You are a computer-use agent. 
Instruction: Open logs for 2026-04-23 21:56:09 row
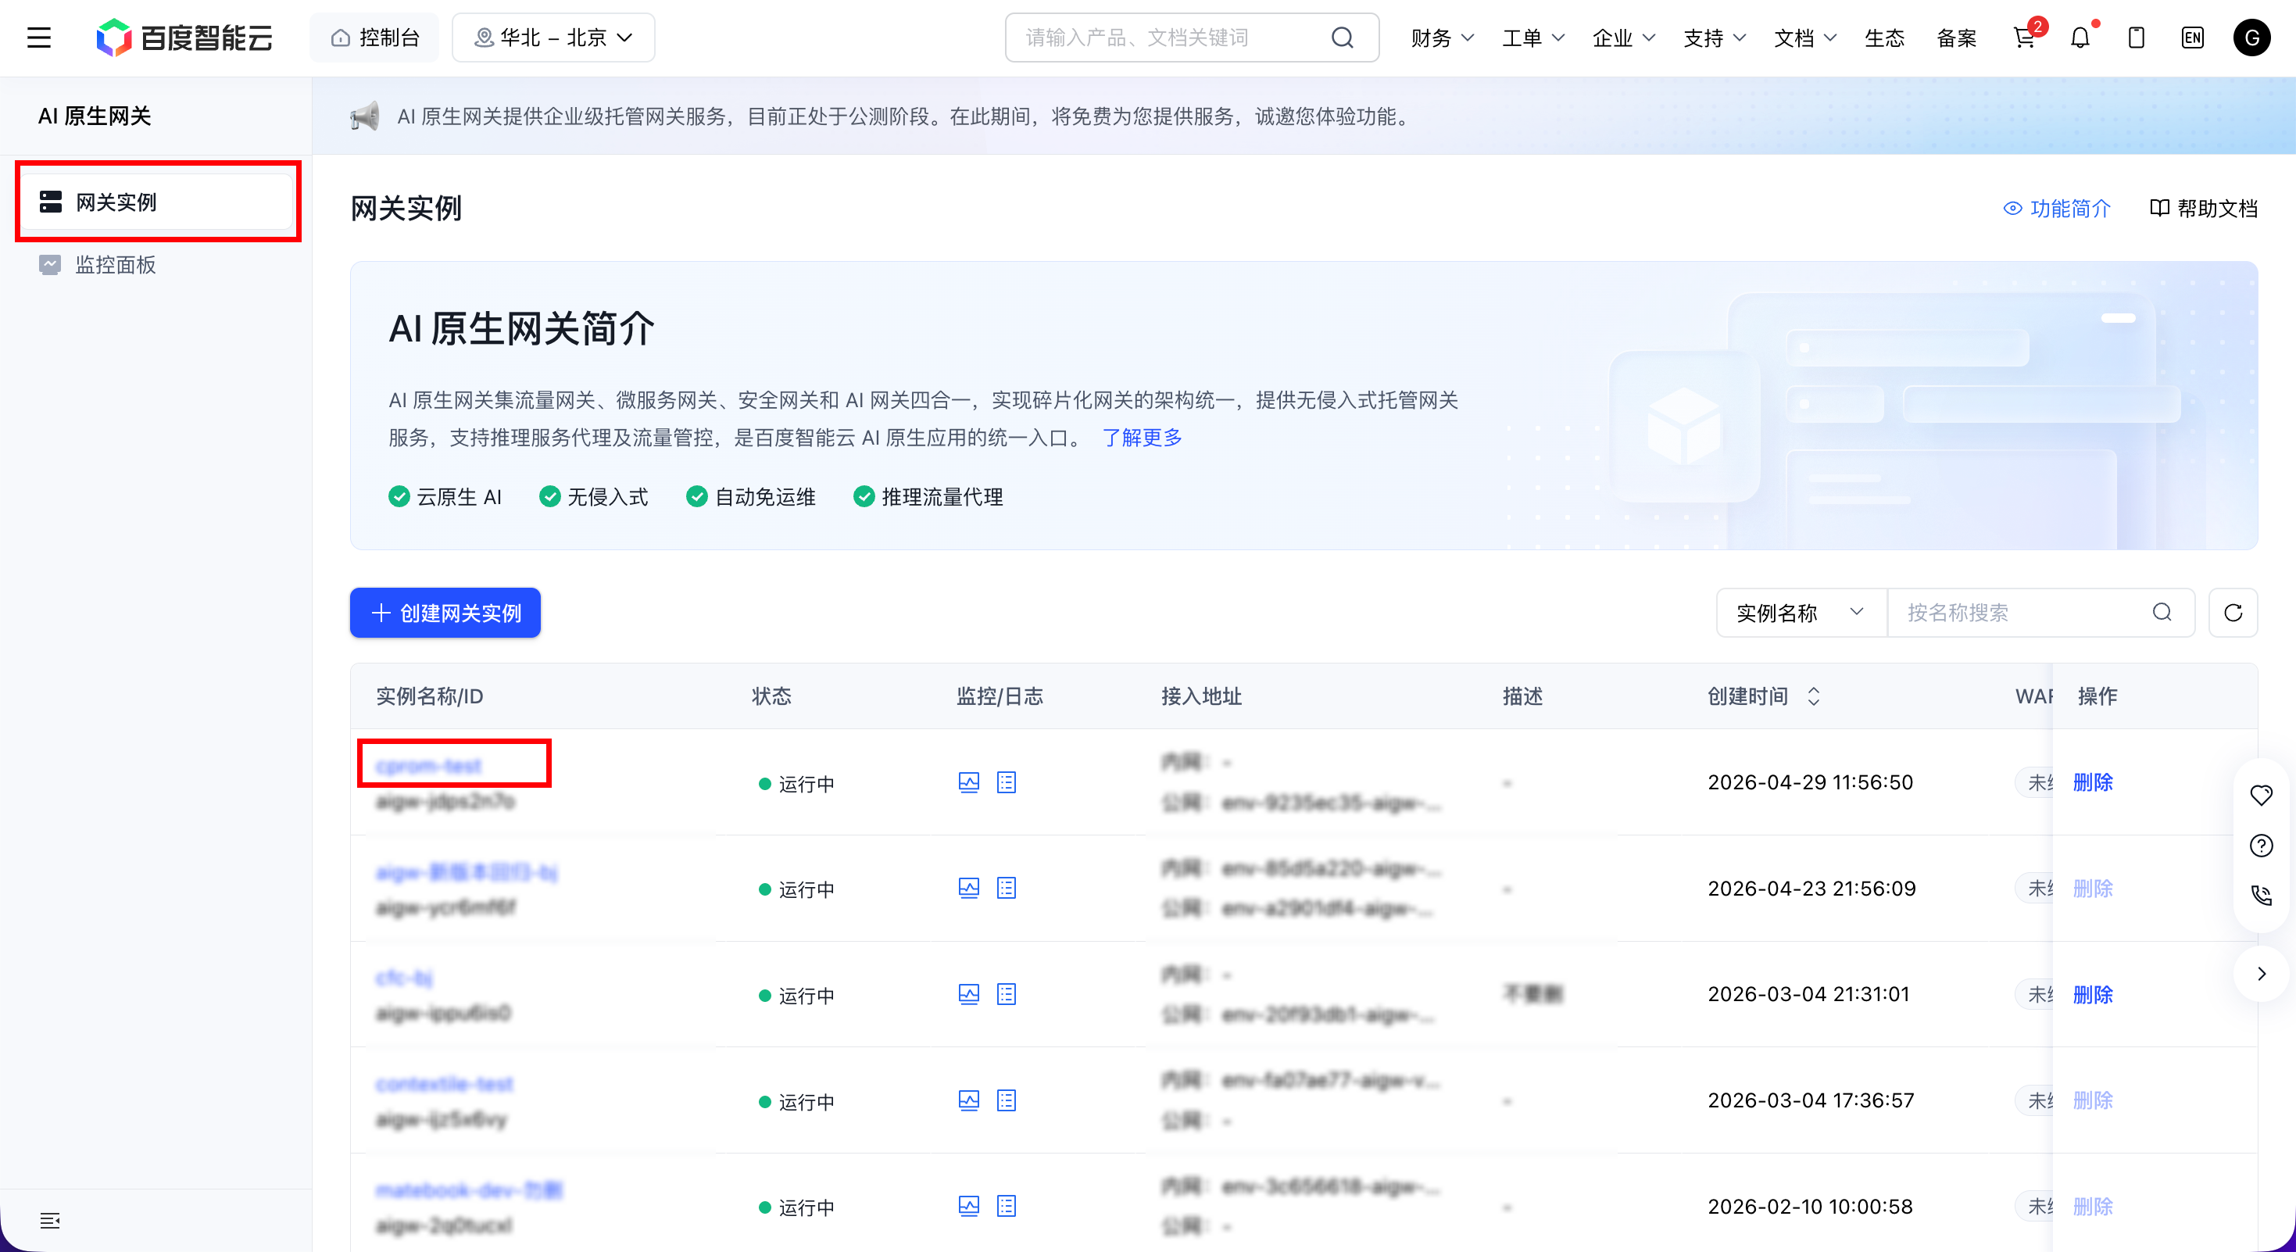pyautogui.click(x=1007, y=889)
